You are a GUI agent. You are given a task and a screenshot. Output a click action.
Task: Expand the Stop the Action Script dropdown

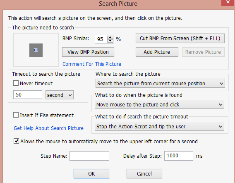159,126
